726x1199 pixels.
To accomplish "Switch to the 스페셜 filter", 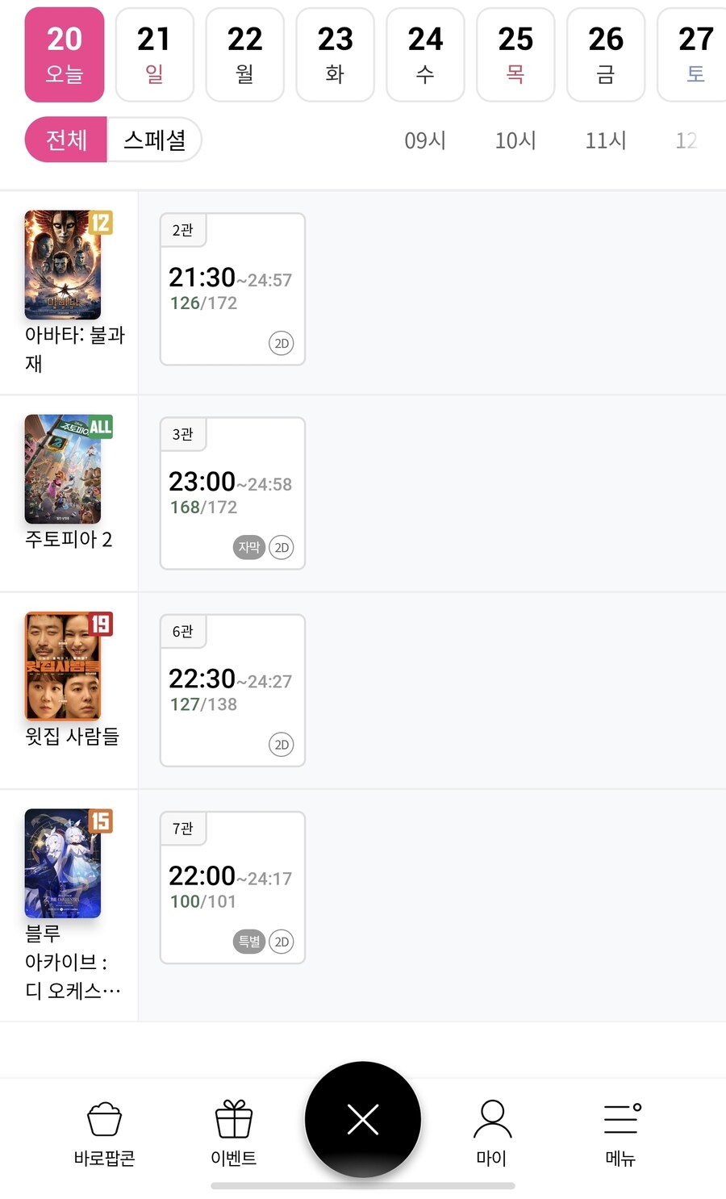I will click(x=154, y=140).
